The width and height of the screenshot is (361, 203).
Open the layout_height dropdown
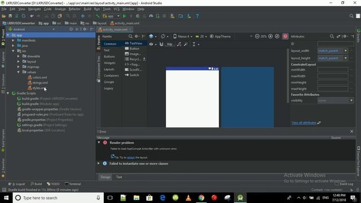point(346,58)
